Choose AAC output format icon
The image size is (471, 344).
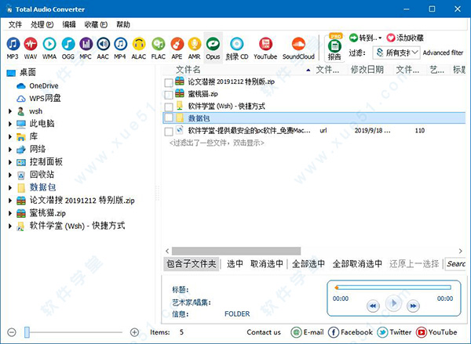[103, 48]
